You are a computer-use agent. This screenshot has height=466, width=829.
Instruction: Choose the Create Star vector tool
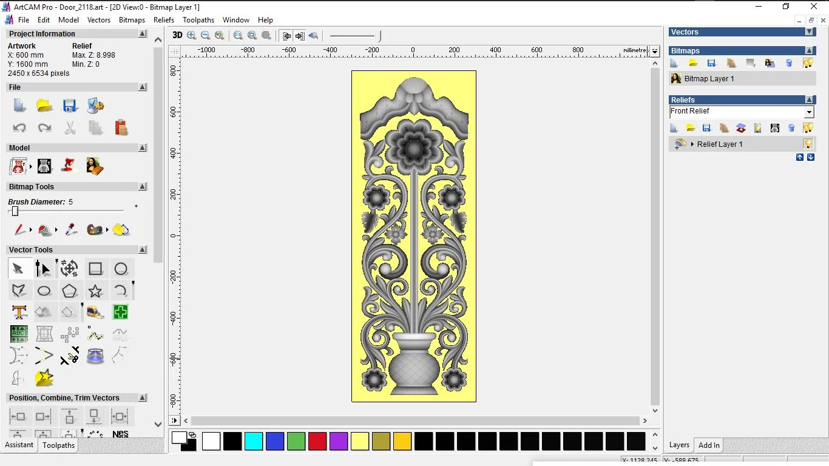point(95,291)
